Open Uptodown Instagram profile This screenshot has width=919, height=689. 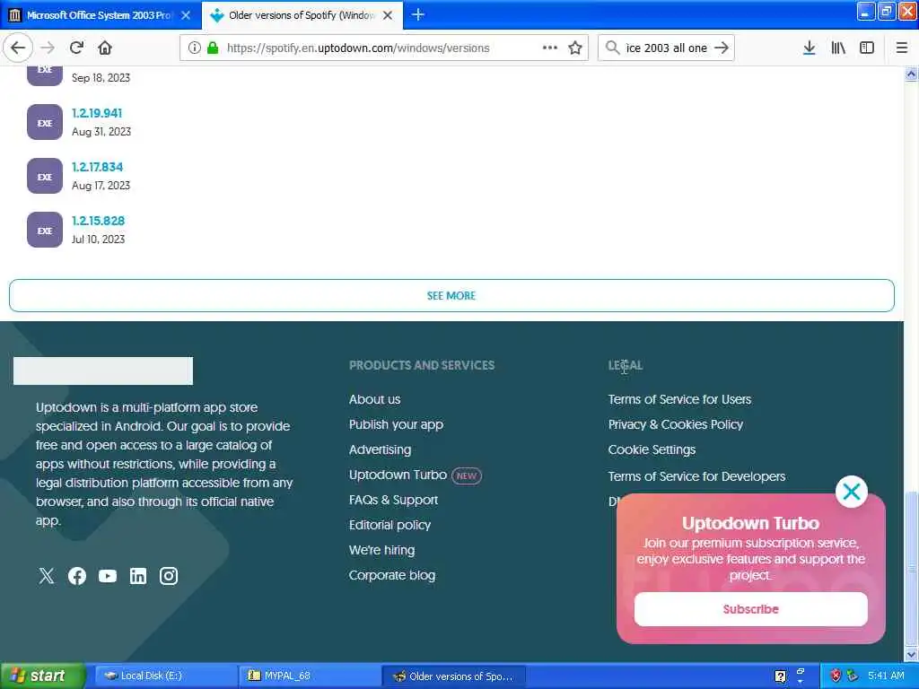point(168,576)
